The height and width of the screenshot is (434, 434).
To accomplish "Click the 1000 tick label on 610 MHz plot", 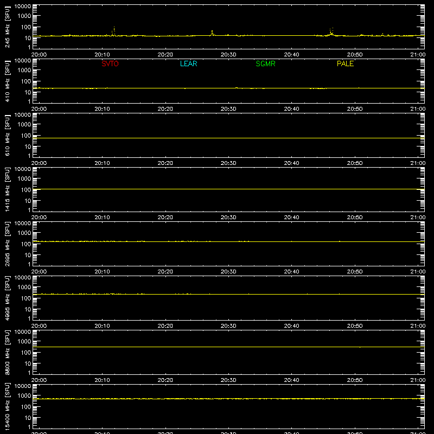I will [x=24, y=124].
